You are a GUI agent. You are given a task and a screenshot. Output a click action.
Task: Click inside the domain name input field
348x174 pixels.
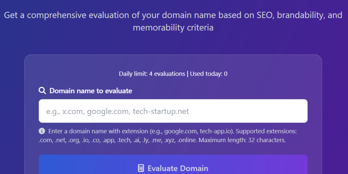pos(173,111)
